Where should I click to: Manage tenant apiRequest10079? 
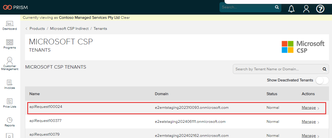tap(309, 136)
